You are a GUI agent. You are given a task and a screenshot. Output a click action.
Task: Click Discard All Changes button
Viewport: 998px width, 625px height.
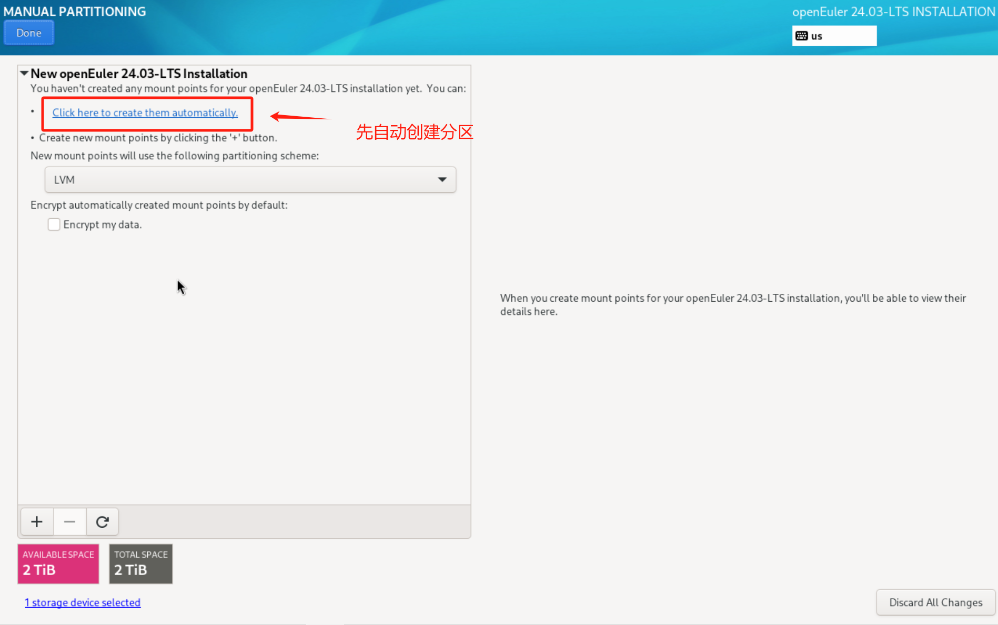pyautogui.click(x=935, y=602)
